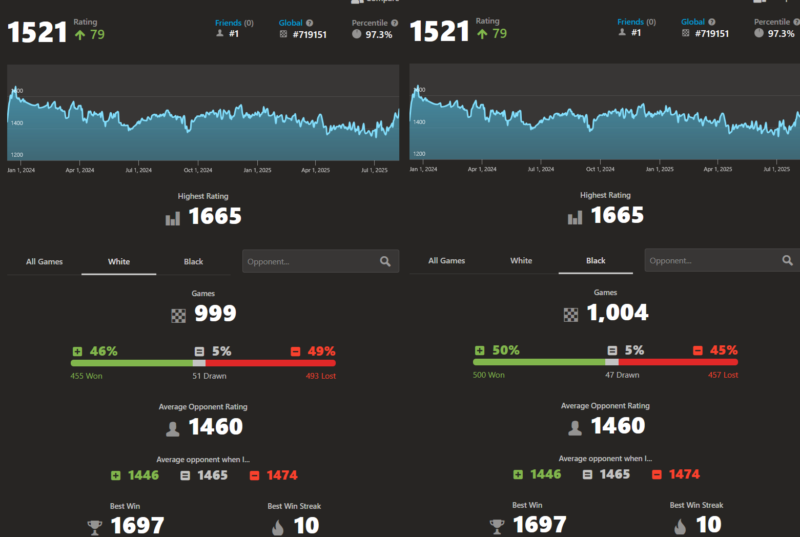The height and width of the screenshot is (537, 800).
Task: Switch to the Black tab in the 999-games panel
Action: [194, 262]
